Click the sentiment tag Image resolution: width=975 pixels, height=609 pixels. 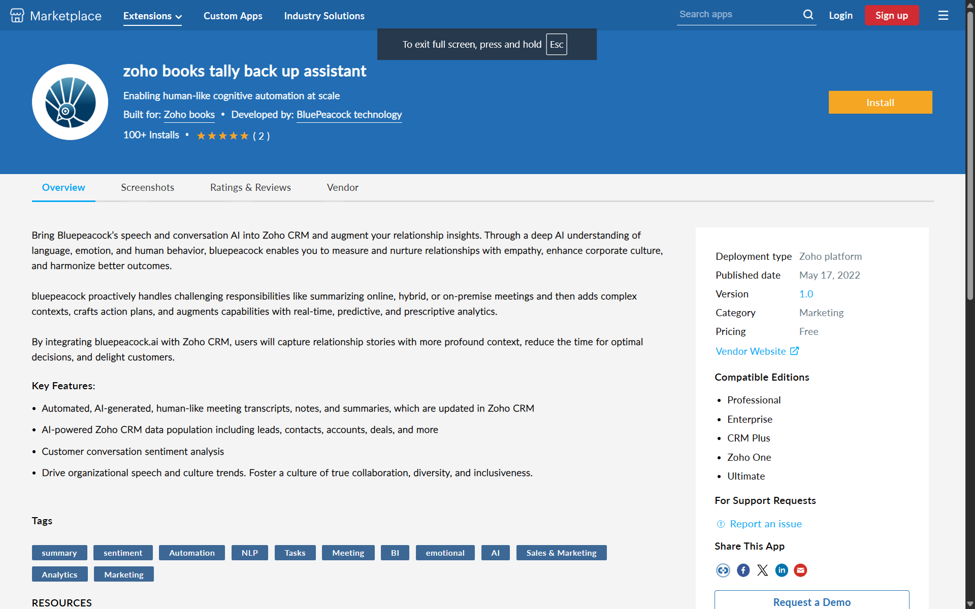[123, 553]
